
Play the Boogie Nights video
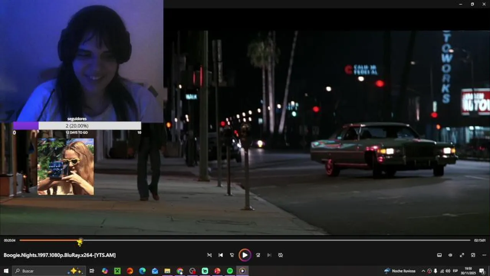[245, 255]
